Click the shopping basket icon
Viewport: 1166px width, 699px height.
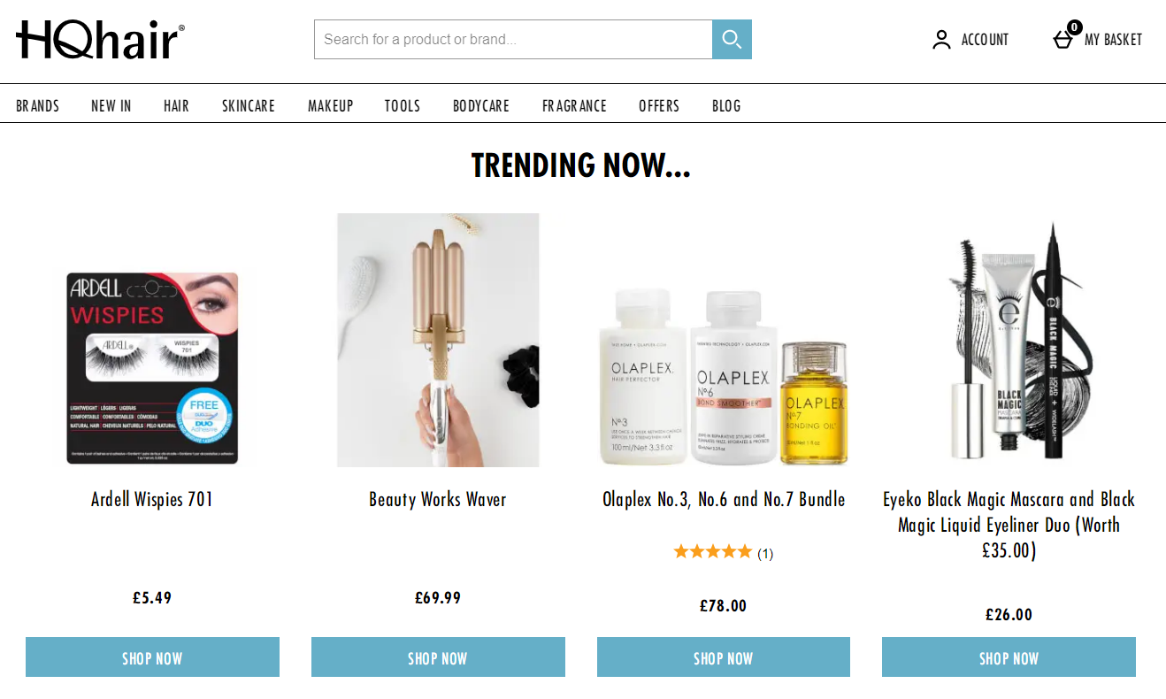1063,39
